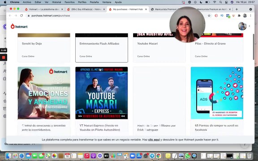Open Podcasts from the Dock

pos(93,156)
